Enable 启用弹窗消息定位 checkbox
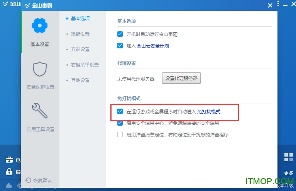Screen dimensions: 296x191 (x=120, y=135)
